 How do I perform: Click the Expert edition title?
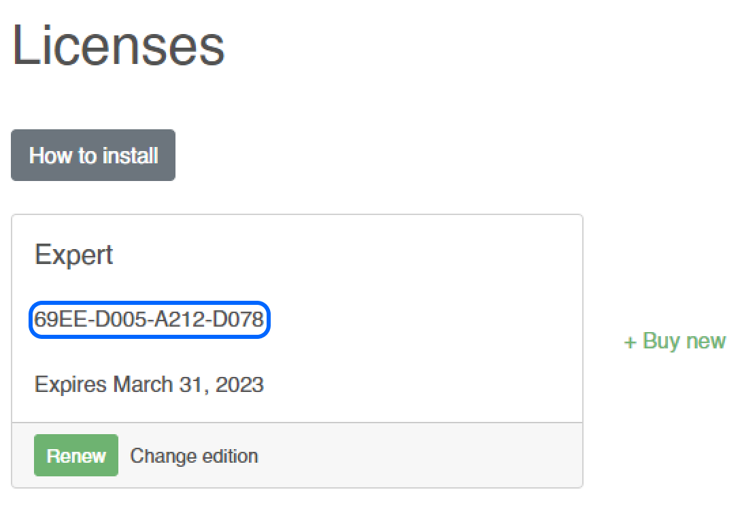click(73, 255)
